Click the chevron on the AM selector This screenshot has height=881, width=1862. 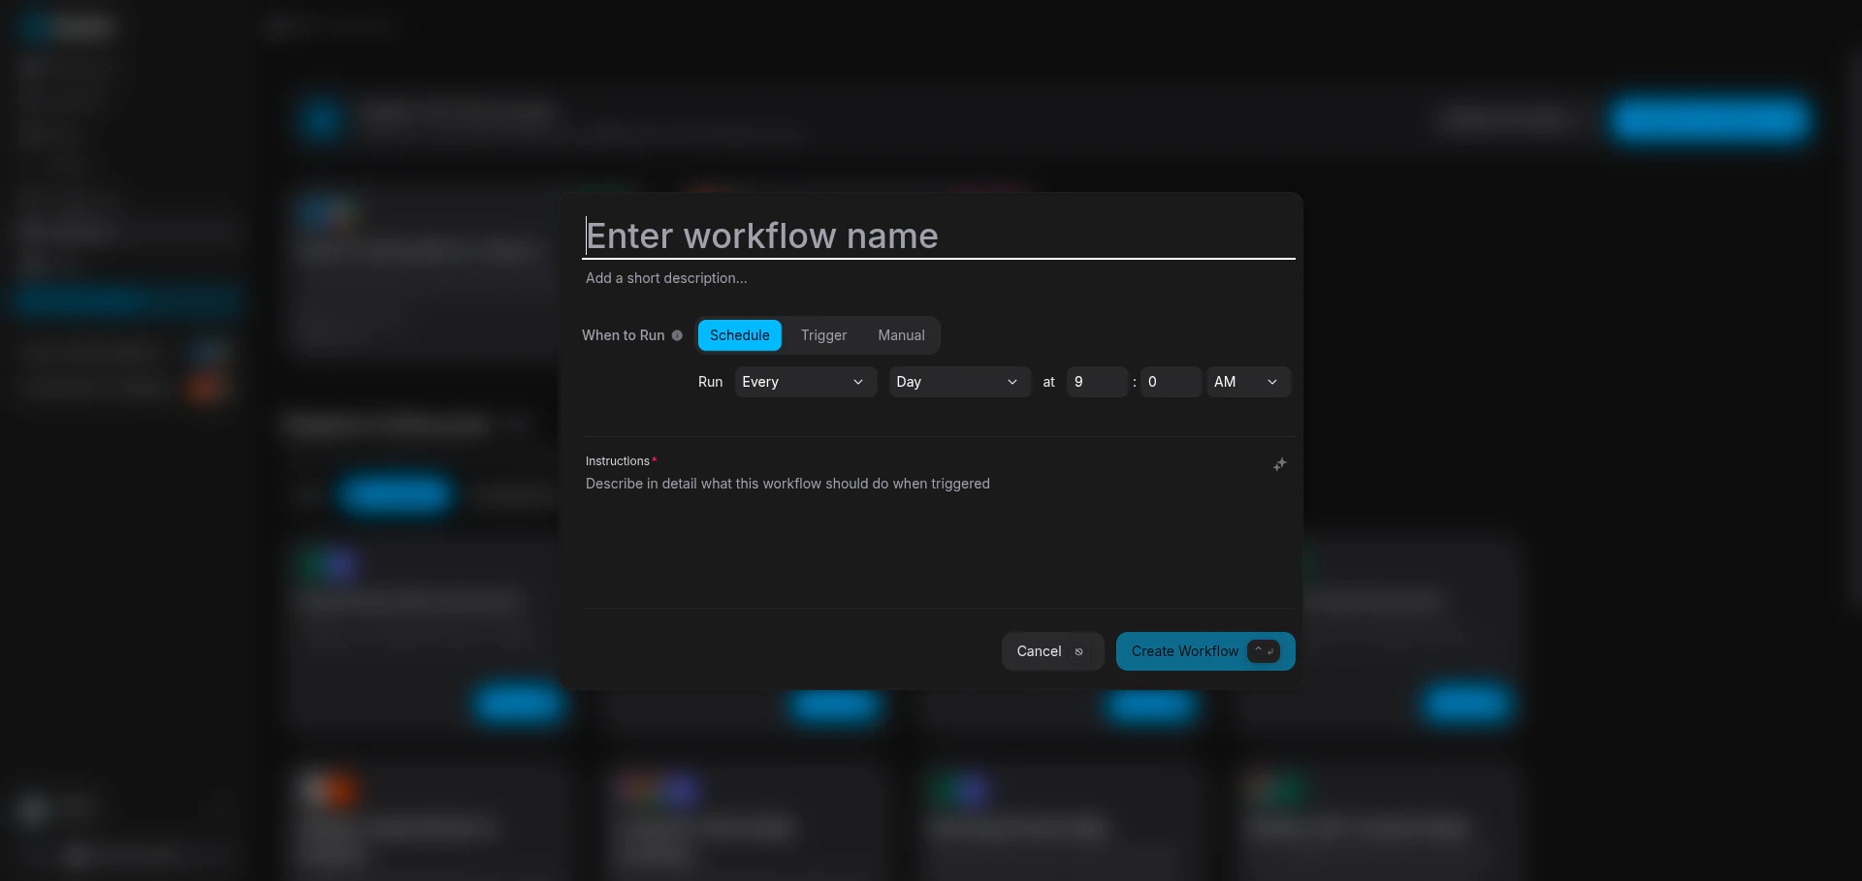pyautogui.click(x=1271, y=382)
